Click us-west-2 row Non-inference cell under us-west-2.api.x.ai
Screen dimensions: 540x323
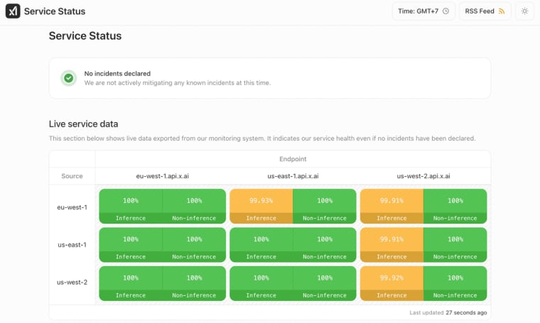tap(455, 283)
